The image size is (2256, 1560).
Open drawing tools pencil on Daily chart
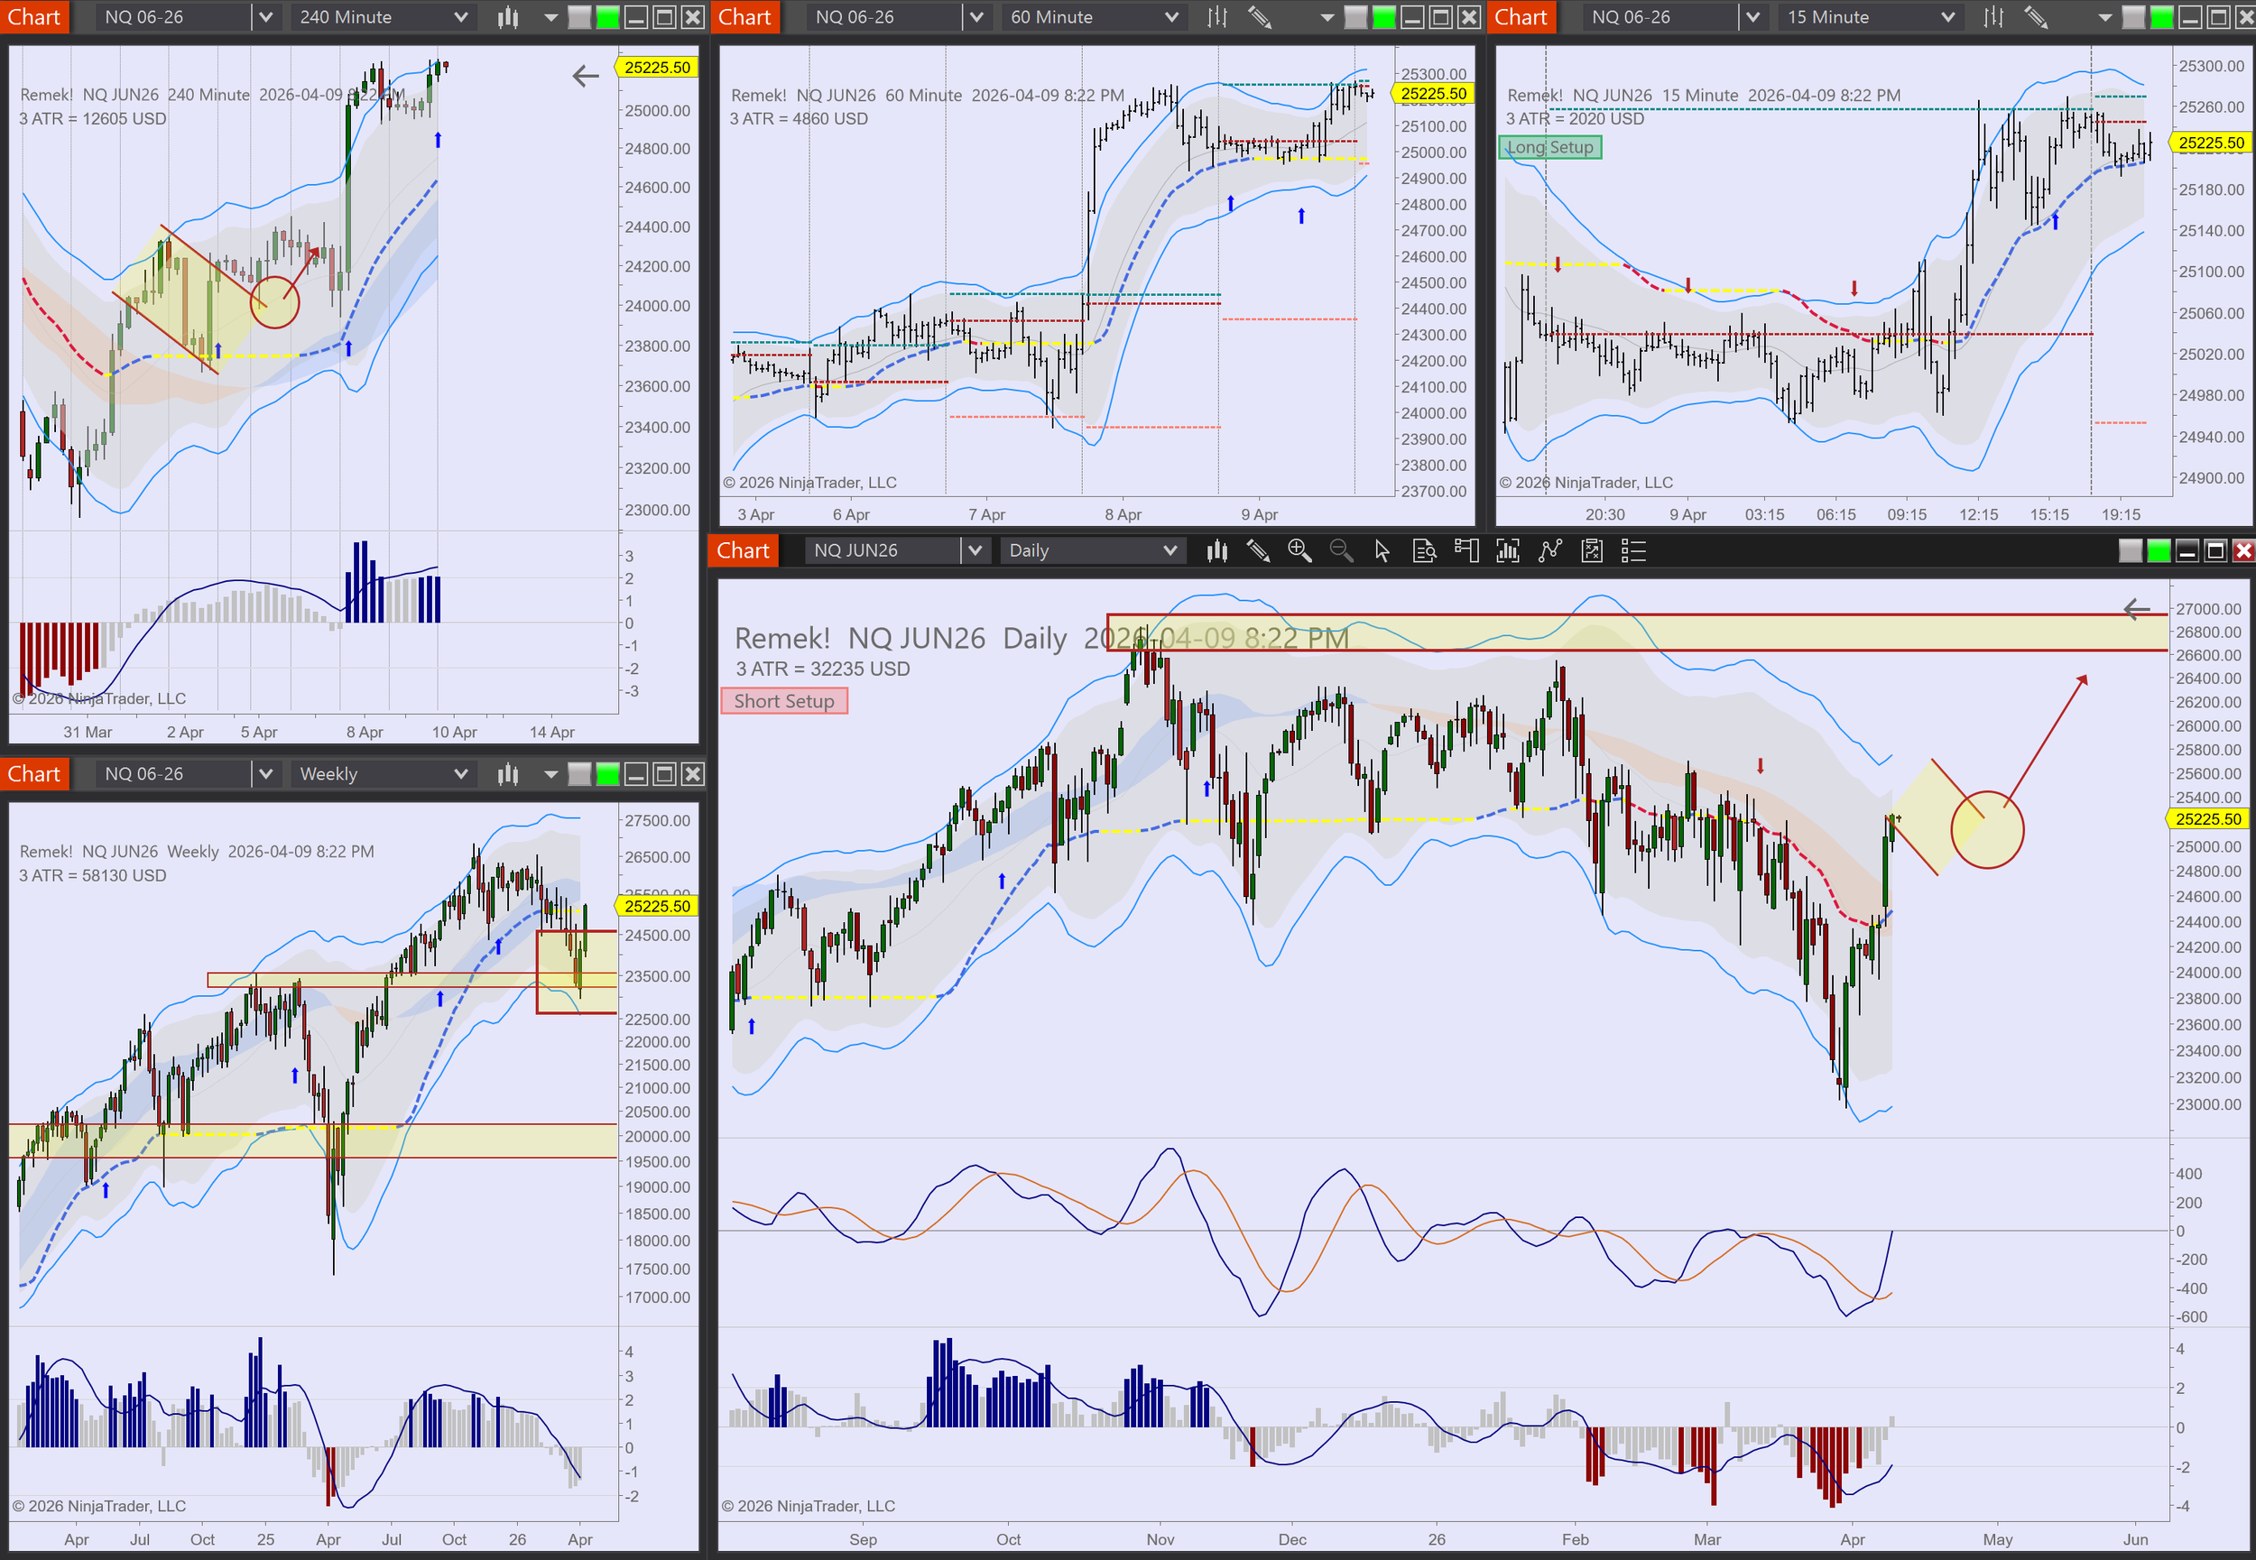(1258, 550)
